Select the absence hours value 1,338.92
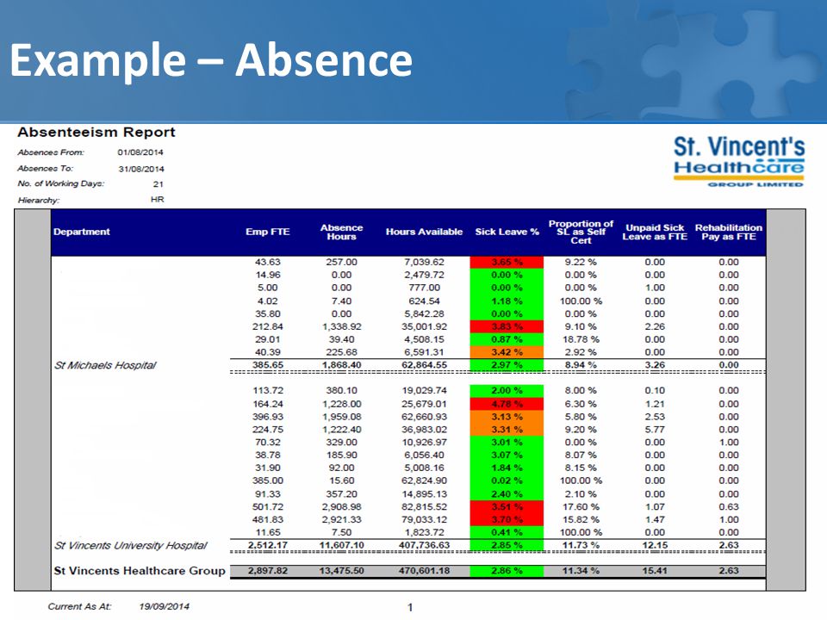The height and width of the screenshot is (620, 827). click(341, 327)
